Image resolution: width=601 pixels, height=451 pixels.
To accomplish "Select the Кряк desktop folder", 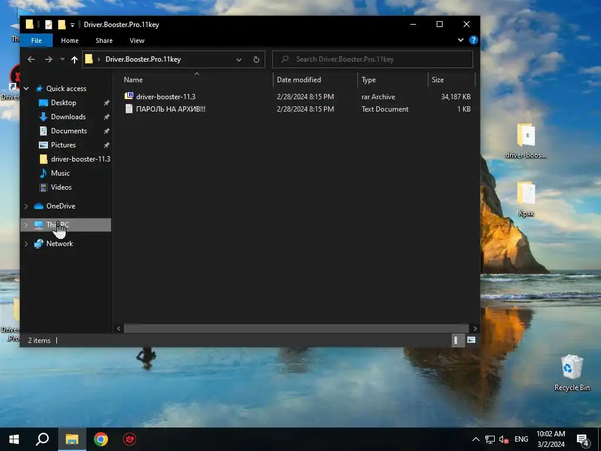I will (526, 198).
